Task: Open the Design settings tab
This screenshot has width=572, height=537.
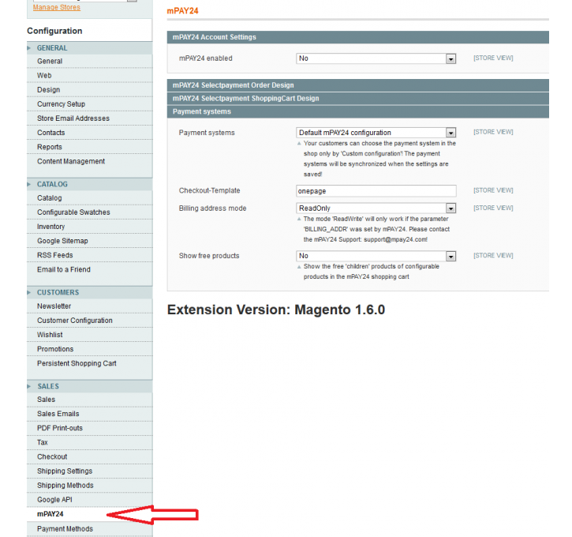Action: point(89,90)
